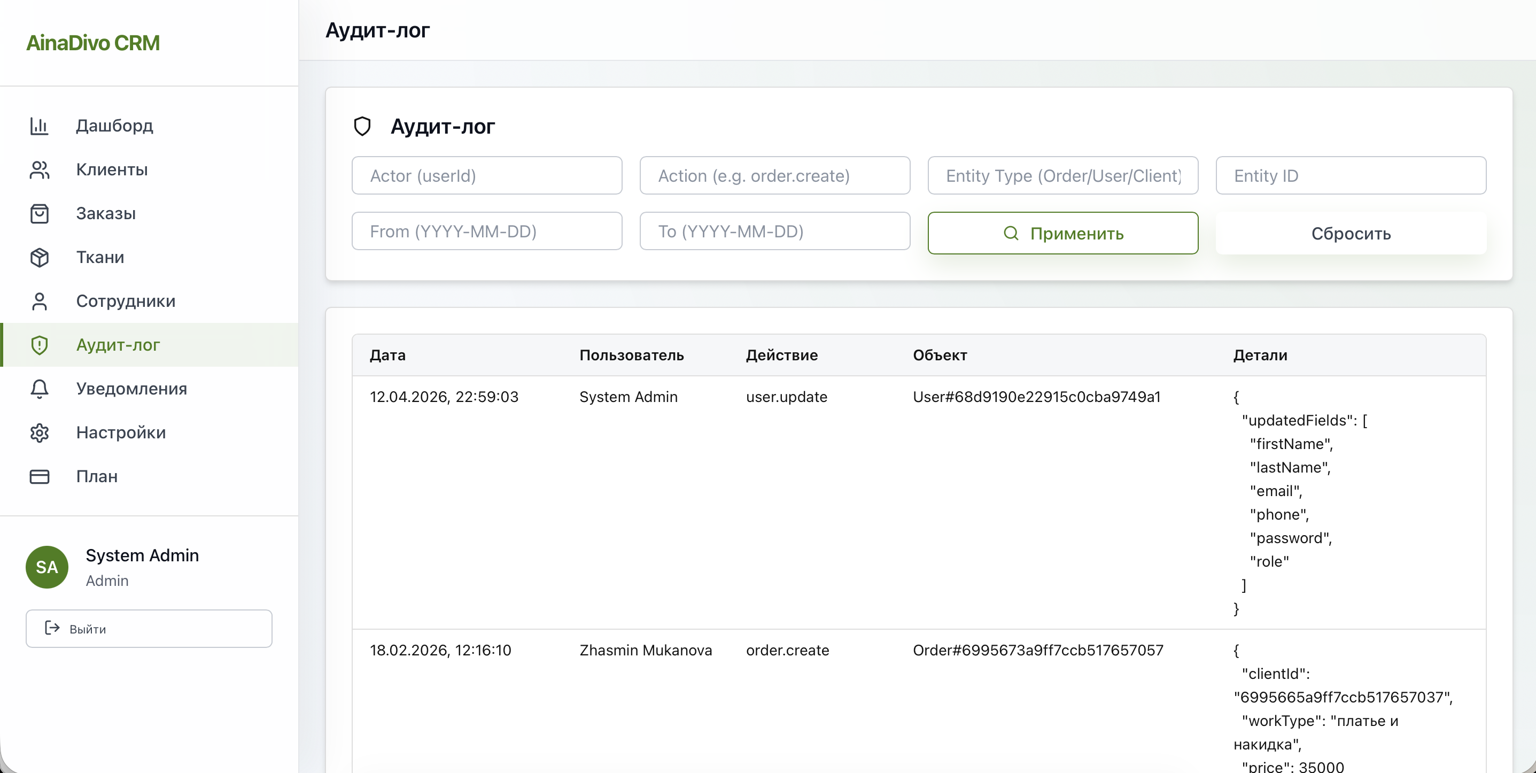
Task: Click the Дата column header
Action: coord(387,355)
